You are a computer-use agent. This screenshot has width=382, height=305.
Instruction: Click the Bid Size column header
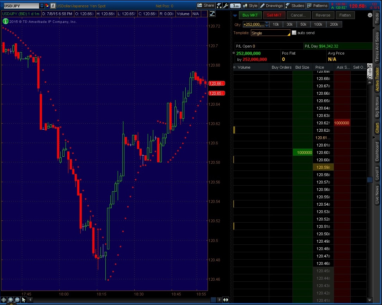[302, 67]
